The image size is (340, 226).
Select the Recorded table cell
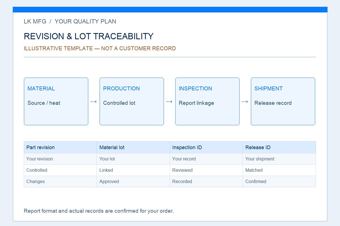click(x=206, y=182)
